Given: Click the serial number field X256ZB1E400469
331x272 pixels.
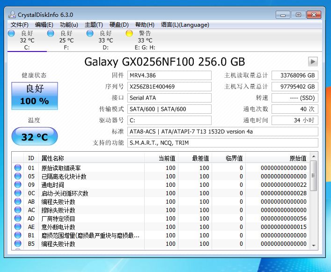Looking at the screenshot, I should coord(169,87).
